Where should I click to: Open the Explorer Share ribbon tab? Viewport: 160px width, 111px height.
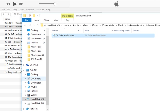coord(46,20)
